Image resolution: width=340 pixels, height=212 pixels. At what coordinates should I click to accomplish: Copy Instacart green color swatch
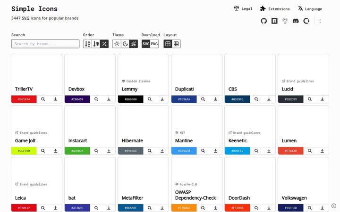[x=77, y=151]
